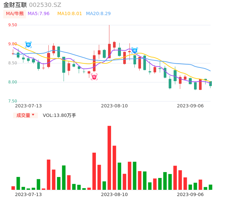Screen dimensions: 226x199
Task: Click the MA5:7.96 legend label
Action: 39,14
